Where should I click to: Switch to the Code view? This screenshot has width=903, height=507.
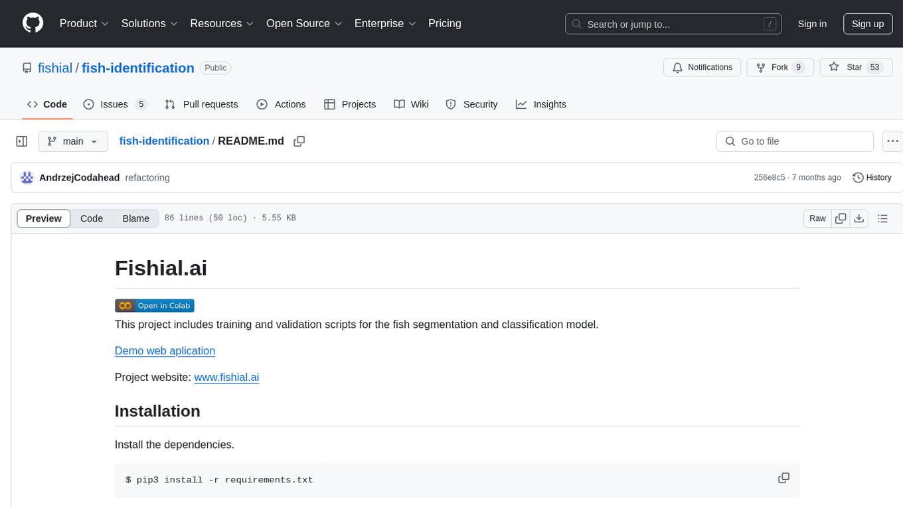[x=92, y=218]
